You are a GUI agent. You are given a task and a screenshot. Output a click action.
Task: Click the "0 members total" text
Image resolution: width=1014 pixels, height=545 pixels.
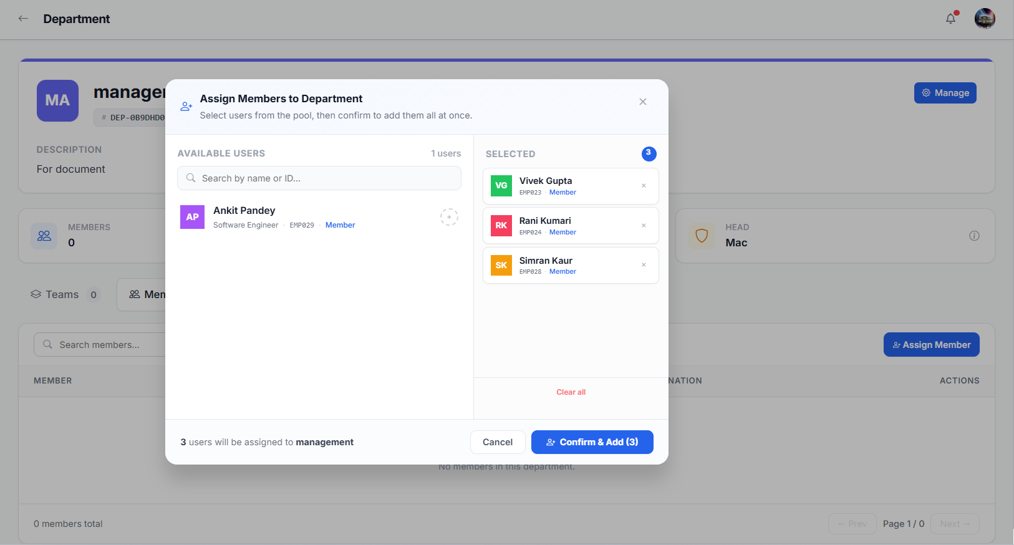pos(68,524)
